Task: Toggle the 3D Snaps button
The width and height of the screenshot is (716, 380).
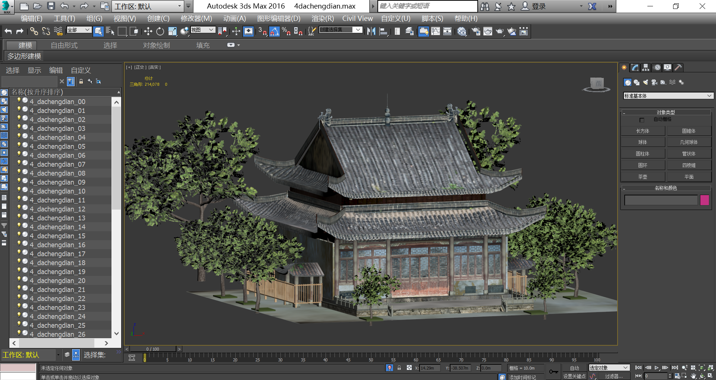Action: [x=263, y=31]
